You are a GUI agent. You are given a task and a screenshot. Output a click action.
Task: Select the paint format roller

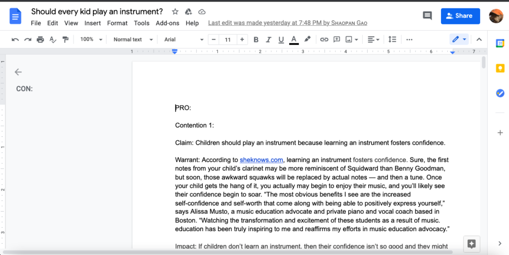65,40
